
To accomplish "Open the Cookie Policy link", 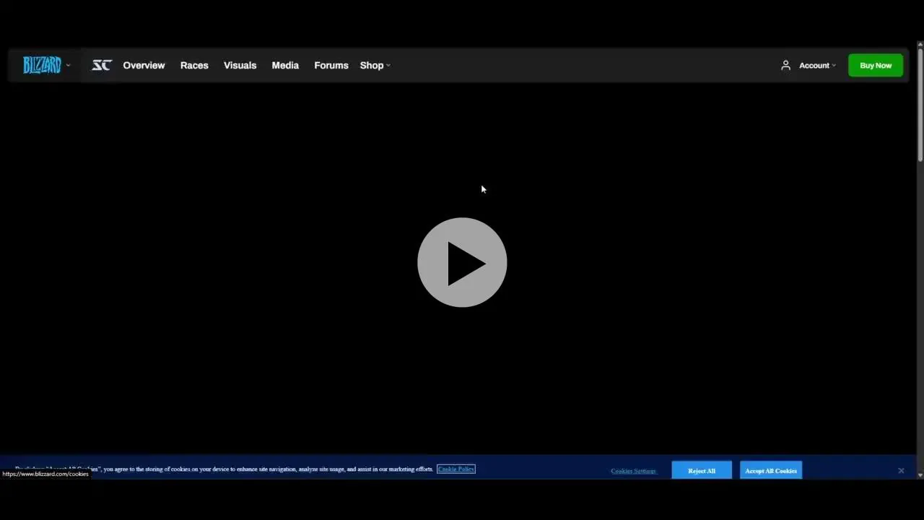I will pyautogui.click(x=456, y=469).
